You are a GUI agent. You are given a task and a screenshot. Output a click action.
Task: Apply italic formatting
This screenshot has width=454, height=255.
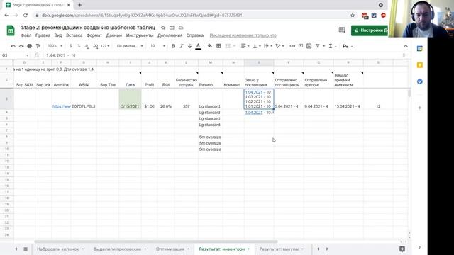[x=182, y=46]
